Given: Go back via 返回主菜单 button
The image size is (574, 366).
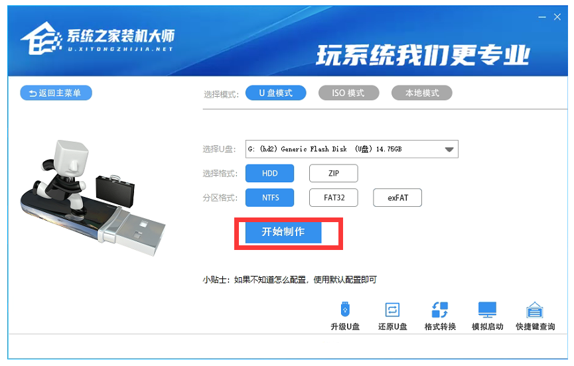Looking at the screenshot, I should 56,93.
